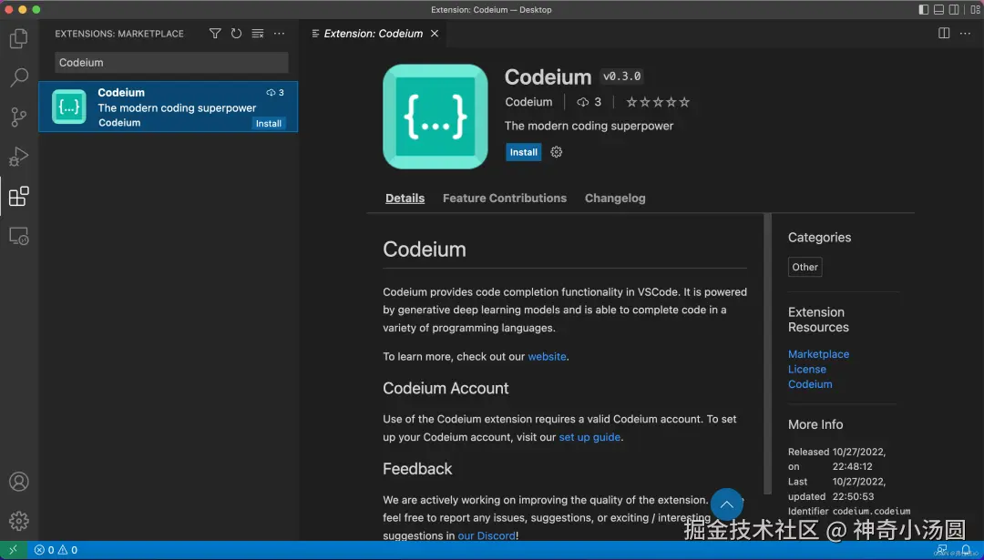Screen dimensions: 984x560
Task: Open the Source Control view
Action: click(19, 117)
